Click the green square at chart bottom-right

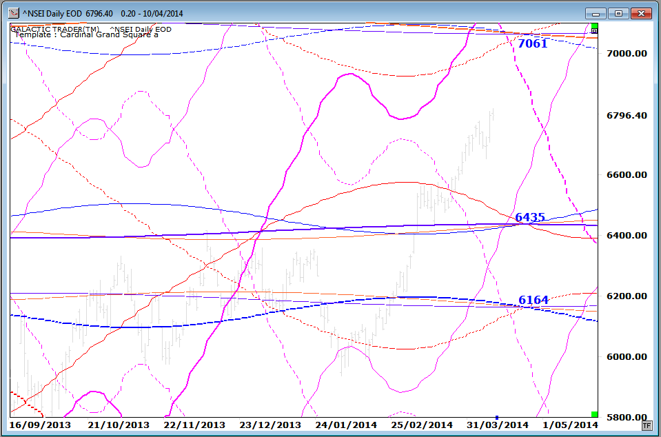[594, 414]
